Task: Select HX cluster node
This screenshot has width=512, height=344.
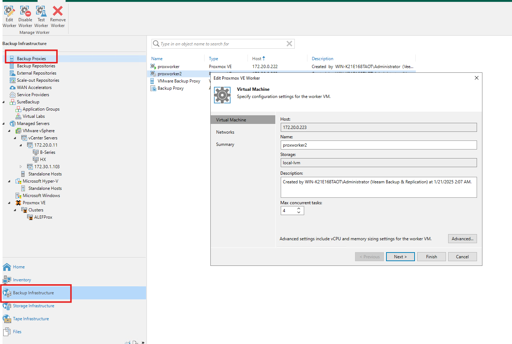Action: 43,160
